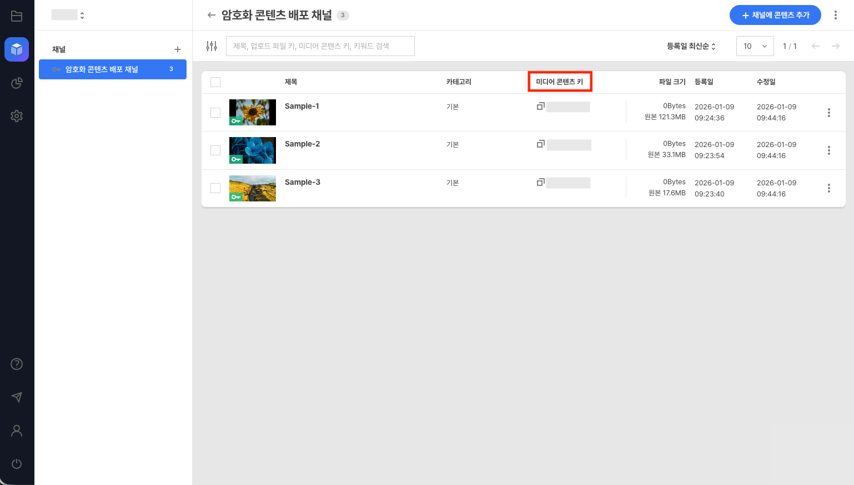Viewport: 854px width, 485px height.
Task: Open the project selector dropdown at top left
Action: click(68, 15)
